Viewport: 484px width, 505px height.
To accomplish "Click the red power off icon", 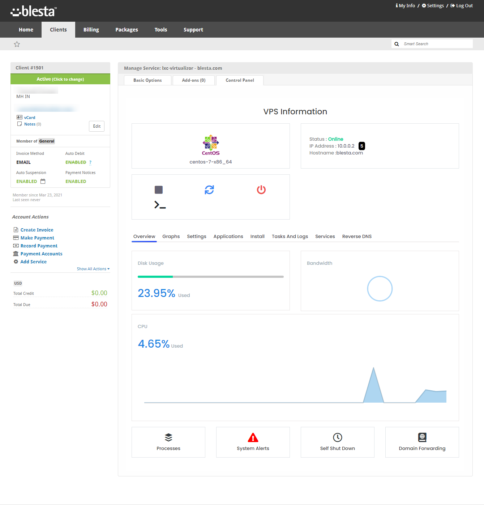I will point(261,190).
